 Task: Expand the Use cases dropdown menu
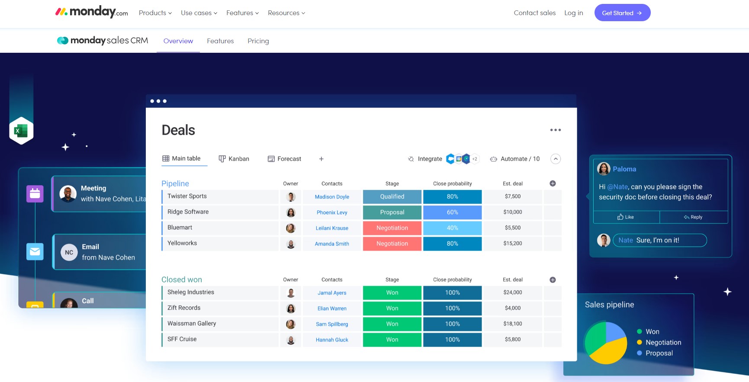pyautogui.click(x=199, y=13)
